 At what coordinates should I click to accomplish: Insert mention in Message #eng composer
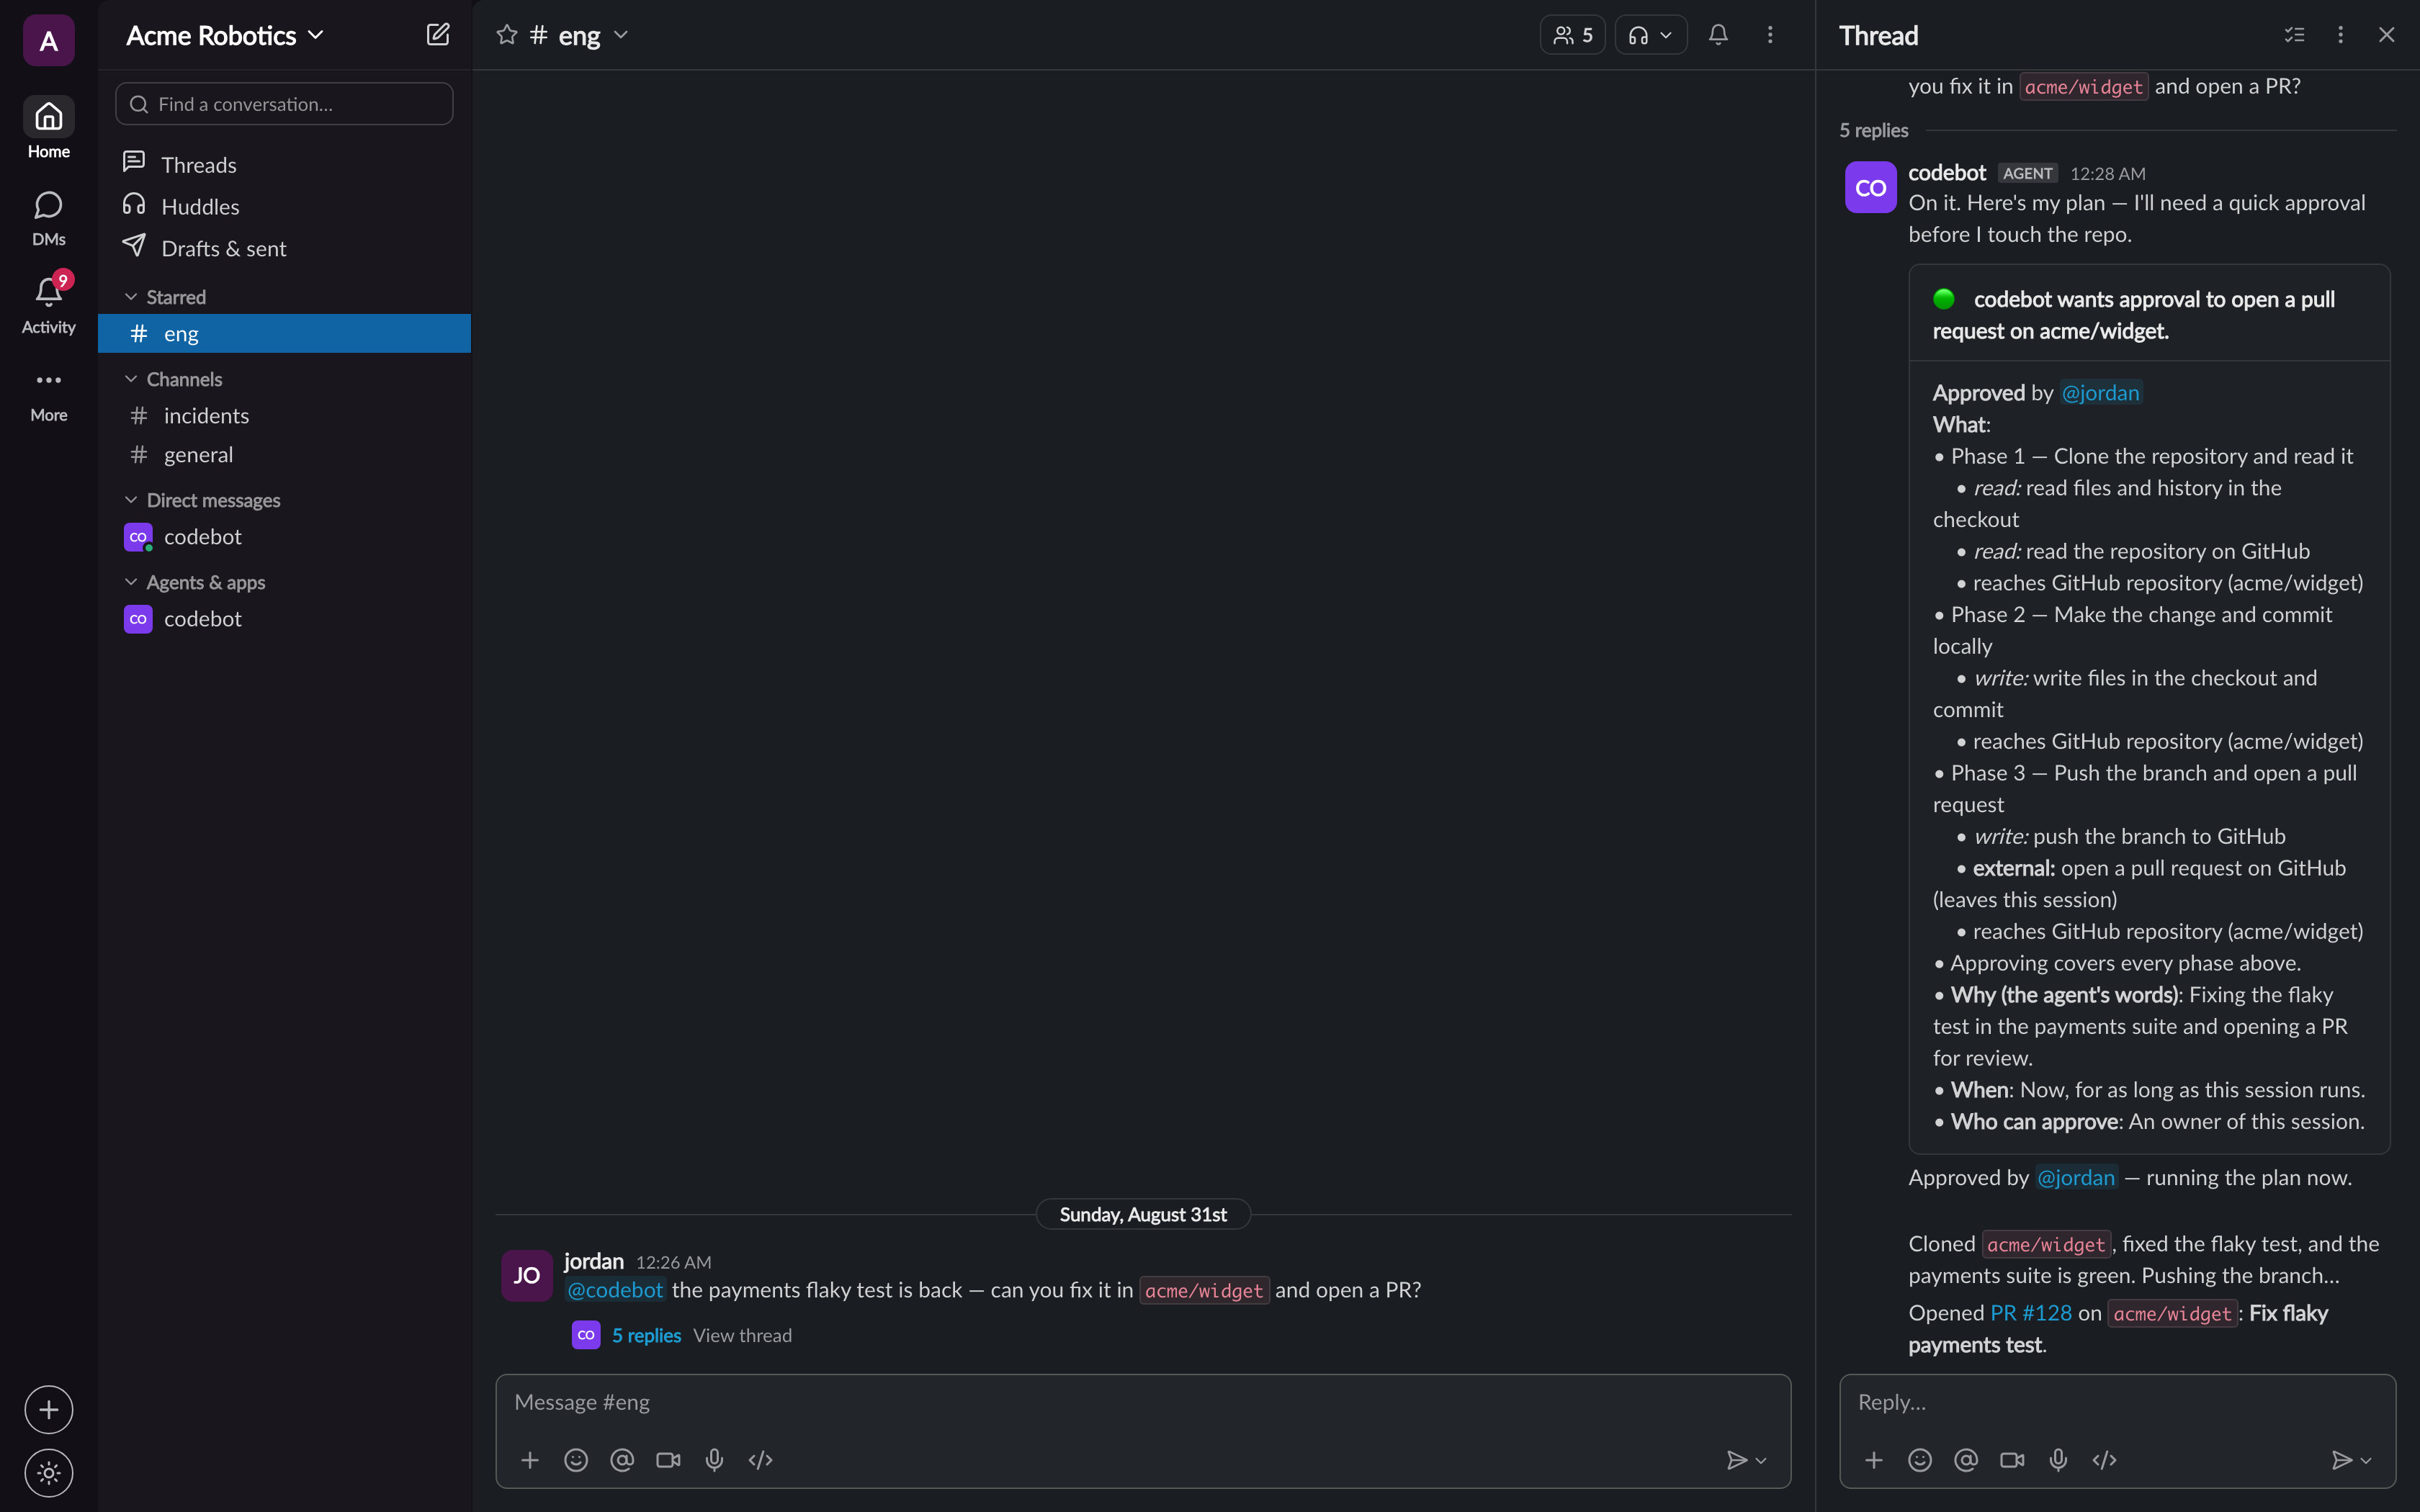622,1460
